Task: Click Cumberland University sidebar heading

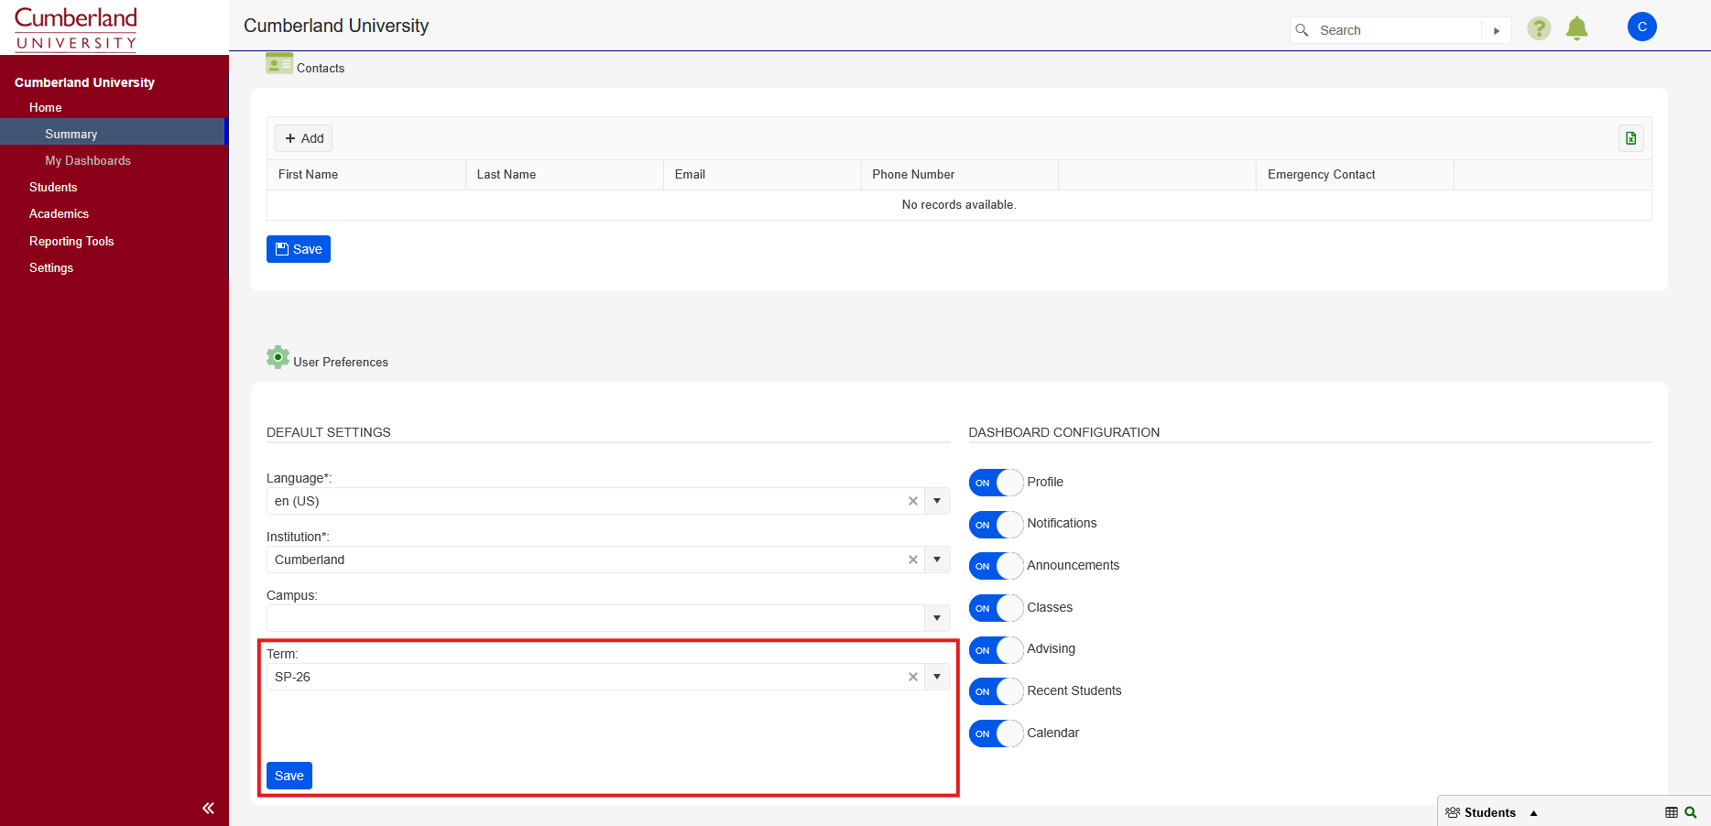Action: pyautogui.click(x=84, y=82)
